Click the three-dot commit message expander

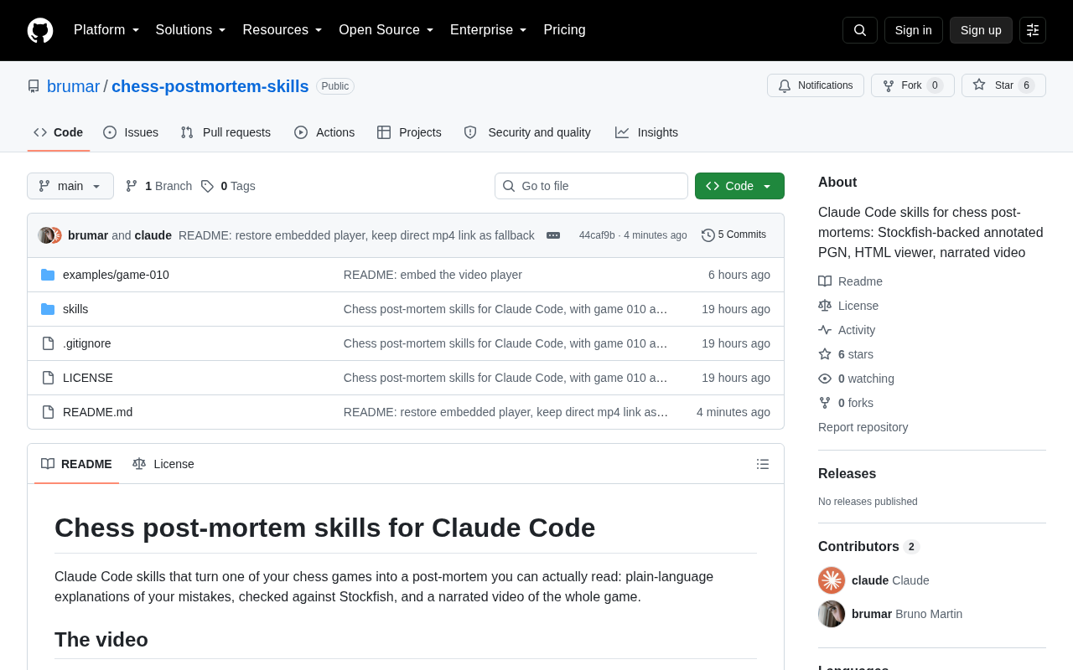click(x=553, y=235)
